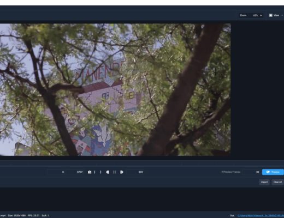Click the # Preview Frames label
284x218 pixels.
[231, 172]
